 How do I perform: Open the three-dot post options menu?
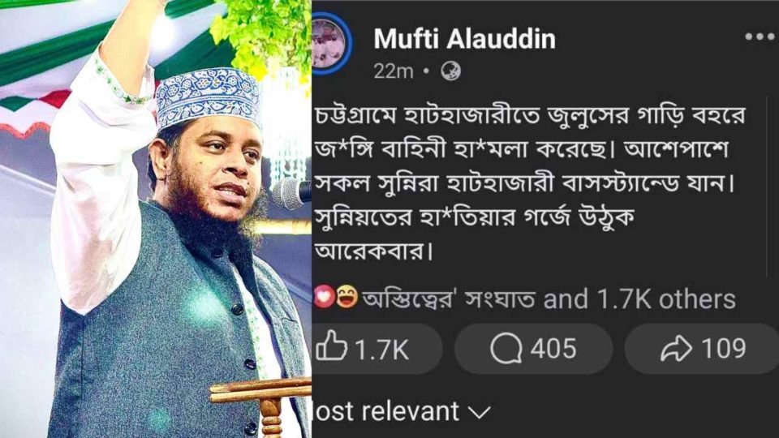coord(761,36)
